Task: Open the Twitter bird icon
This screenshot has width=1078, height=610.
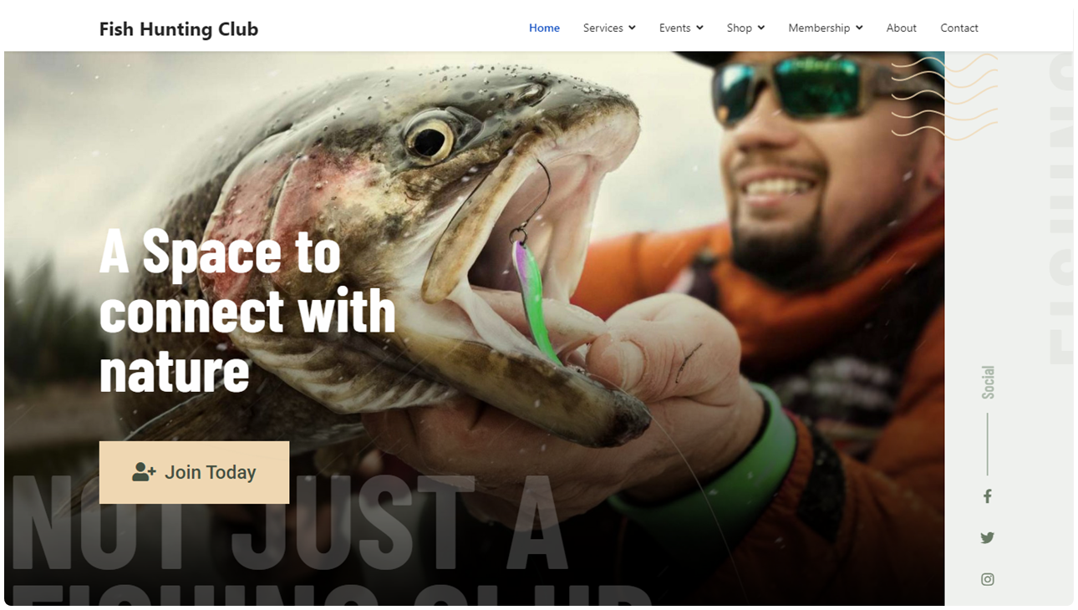Action: pyautogui.click(x=987, y=538)
